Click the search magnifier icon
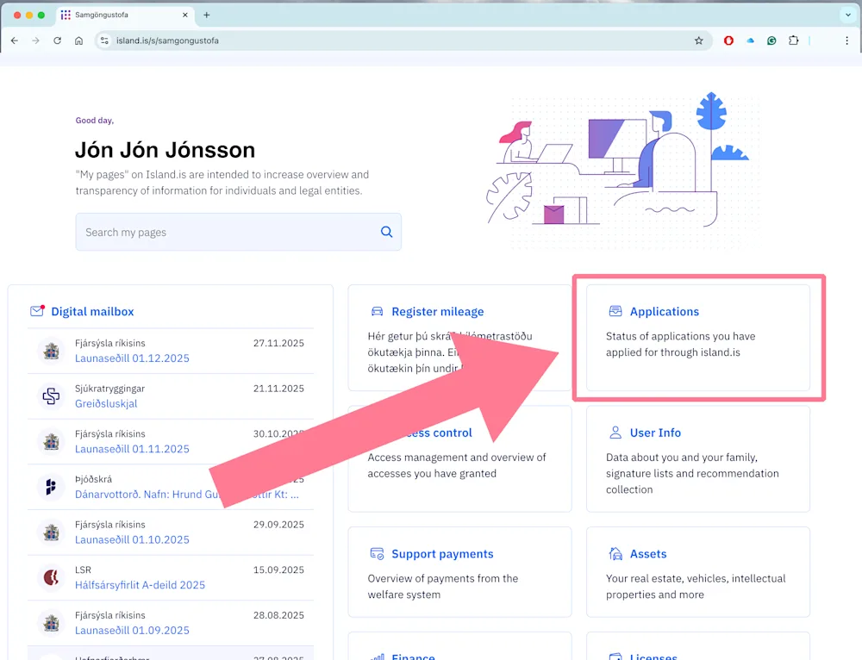862x660 pixels. point(386,232)
